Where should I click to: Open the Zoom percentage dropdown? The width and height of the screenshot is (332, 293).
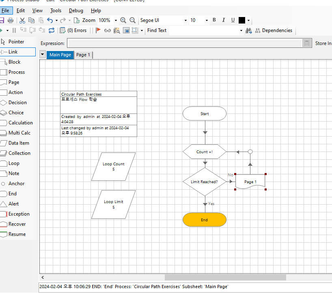pyautogui.click(x=116, y=21)
